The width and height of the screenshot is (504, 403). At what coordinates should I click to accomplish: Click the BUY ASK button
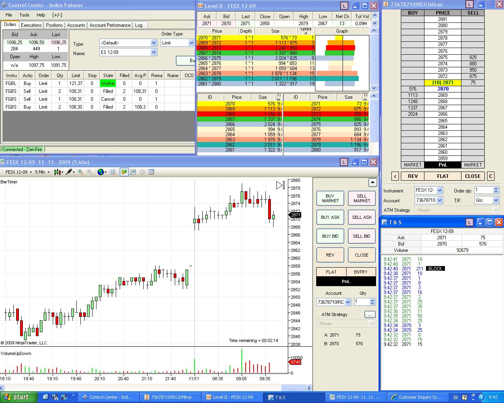click(x=330, y=217)
